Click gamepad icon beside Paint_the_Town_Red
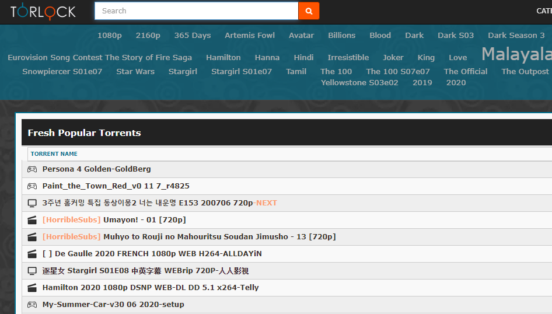This screenshot has height=314, width=552. (32, 186)
